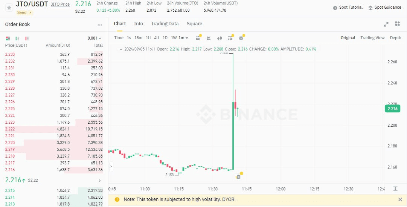
Task: Reset chart scale icon at bottom right
Action: (x=395, y=189)
